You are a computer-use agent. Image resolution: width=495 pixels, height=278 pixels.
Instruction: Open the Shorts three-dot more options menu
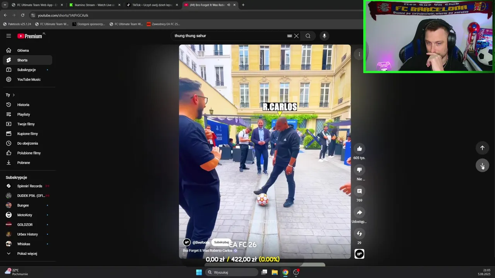pos(359,54)
